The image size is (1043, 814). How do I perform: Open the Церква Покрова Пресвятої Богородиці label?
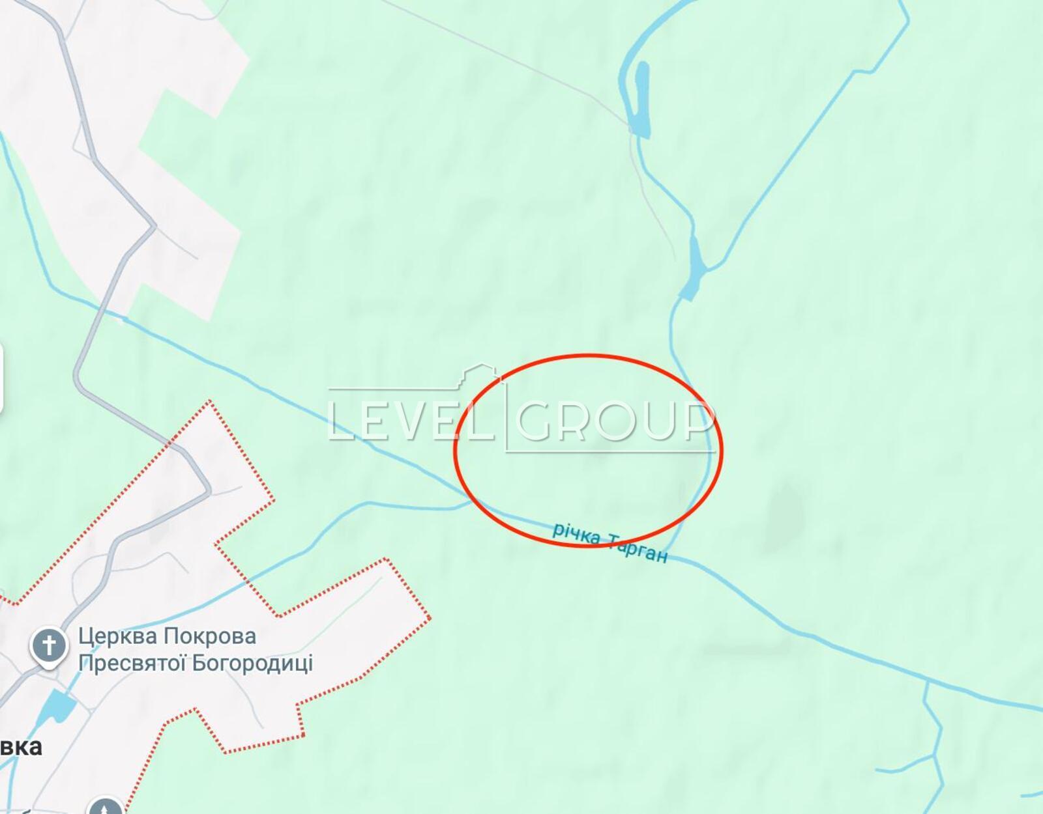tap(195, 649)
